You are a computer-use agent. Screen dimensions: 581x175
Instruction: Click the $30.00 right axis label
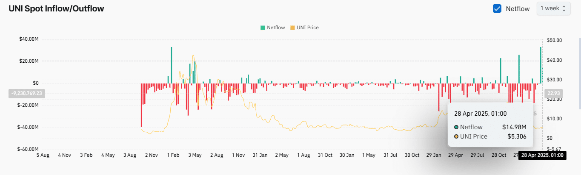[555, 80]
